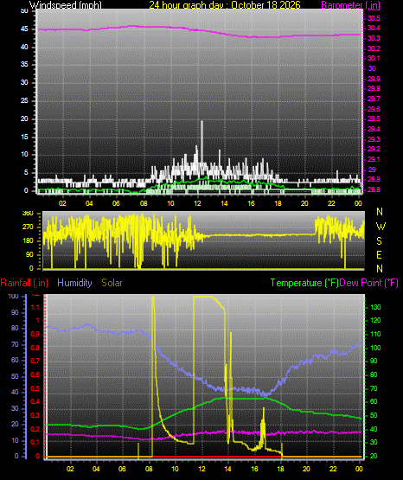The image size is (403, 480).
Task: Select the 60 value on temperature axis
Action: pos(374,401)
